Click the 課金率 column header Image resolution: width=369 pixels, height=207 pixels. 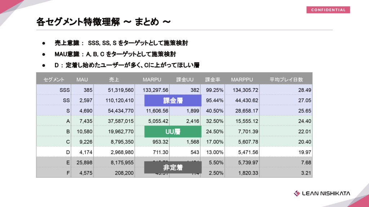pos(213,79)
